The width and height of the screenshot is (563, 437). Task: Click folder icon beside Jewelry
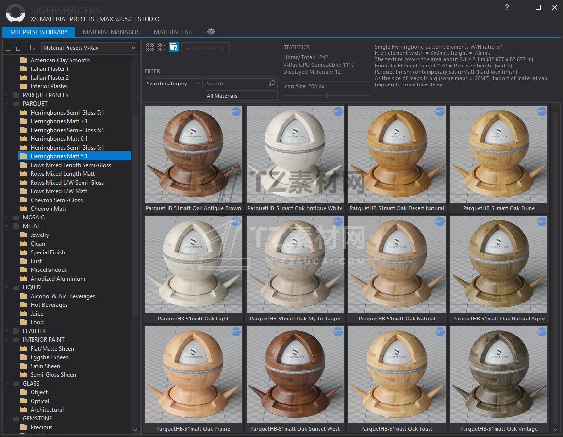pos(24,235)
